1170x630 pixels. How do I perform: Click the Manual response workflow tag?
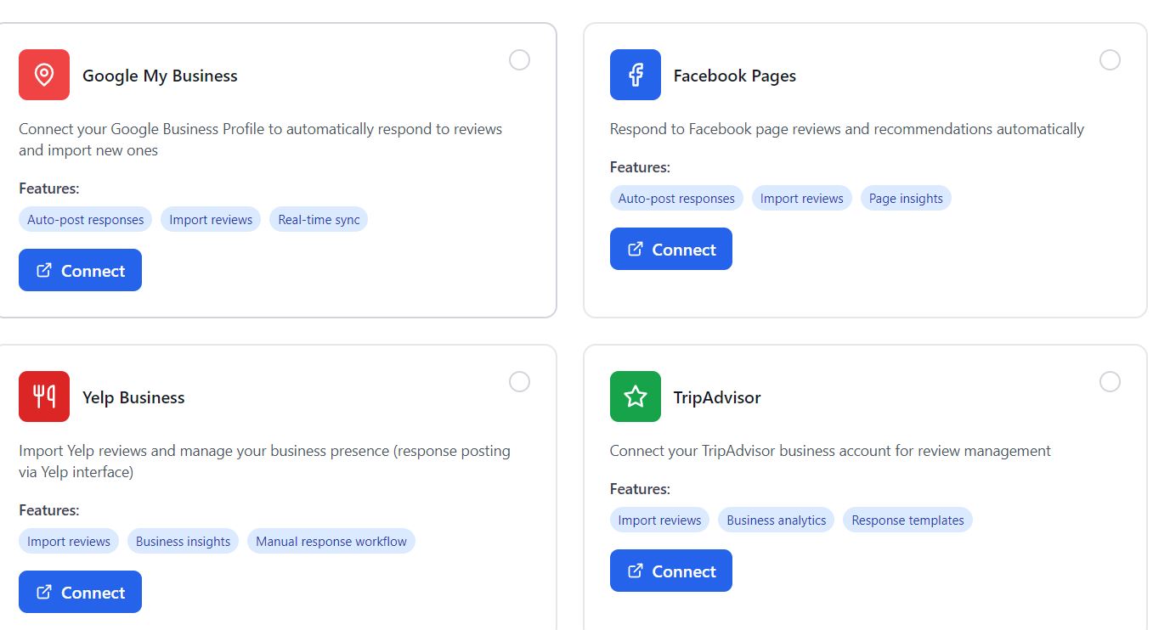coord(331,541)
